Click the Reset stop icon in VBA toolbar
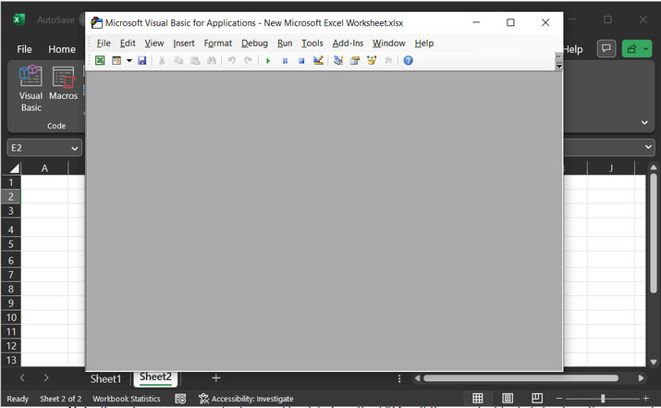The height and width of the screenshot is (408, 661). [x=301, y=61]
